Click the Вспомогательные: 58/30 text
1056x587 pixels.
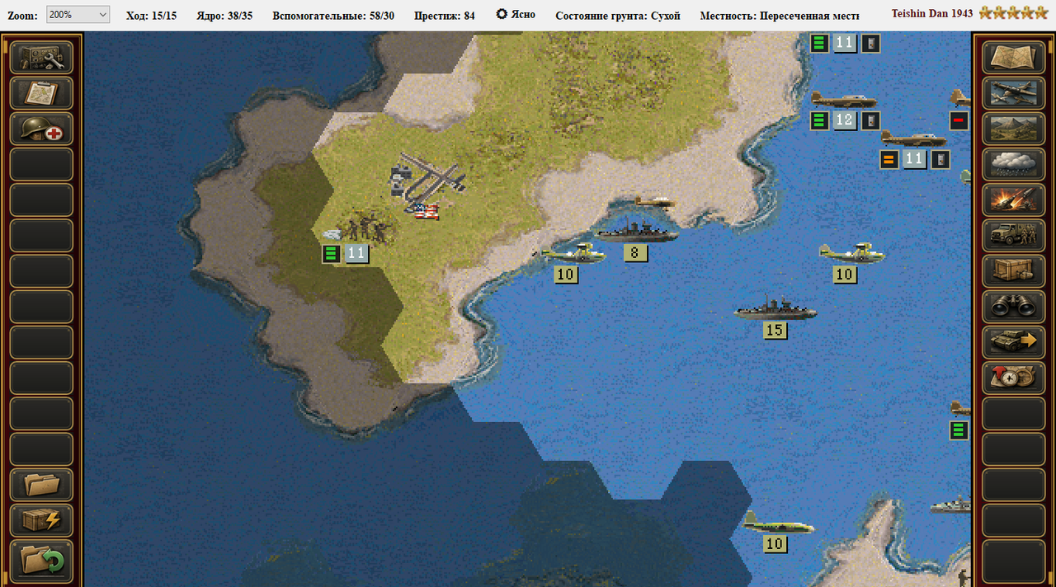pyautogui.click(x=333, y=15)
